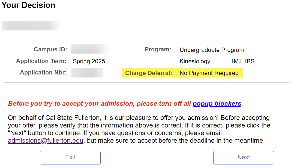Click the Exit button
The width and height of the screenshot is (294, 168).
tap(70, 157)
